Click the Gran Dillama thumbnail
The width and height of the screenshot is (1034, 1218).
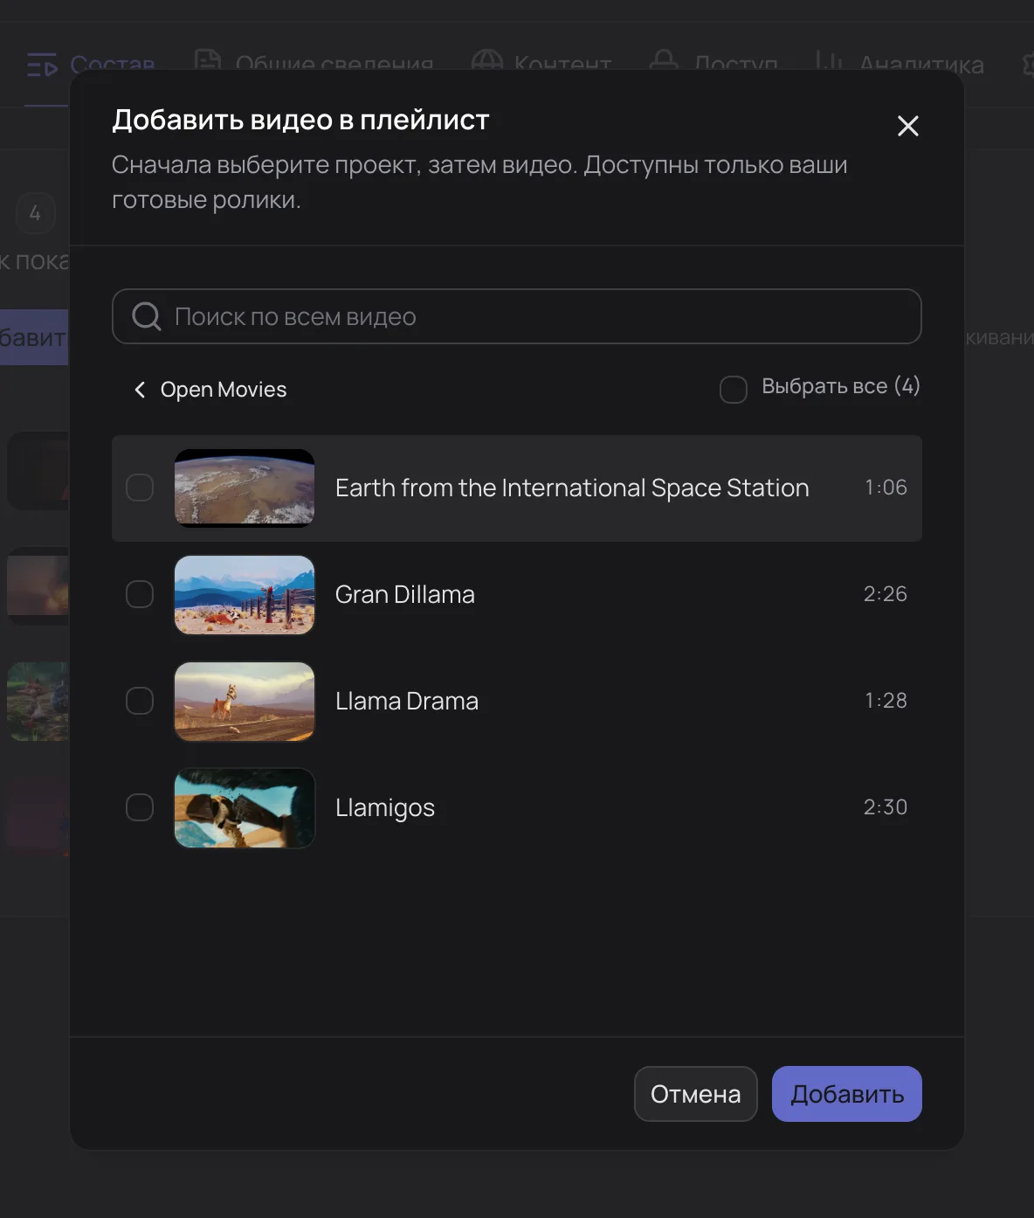(245, 594)
